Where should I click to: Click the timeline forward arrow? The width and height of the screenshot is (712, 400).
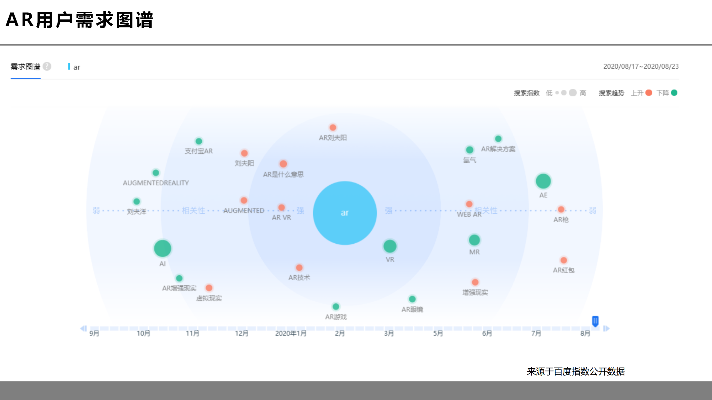(x=606, y=328)
